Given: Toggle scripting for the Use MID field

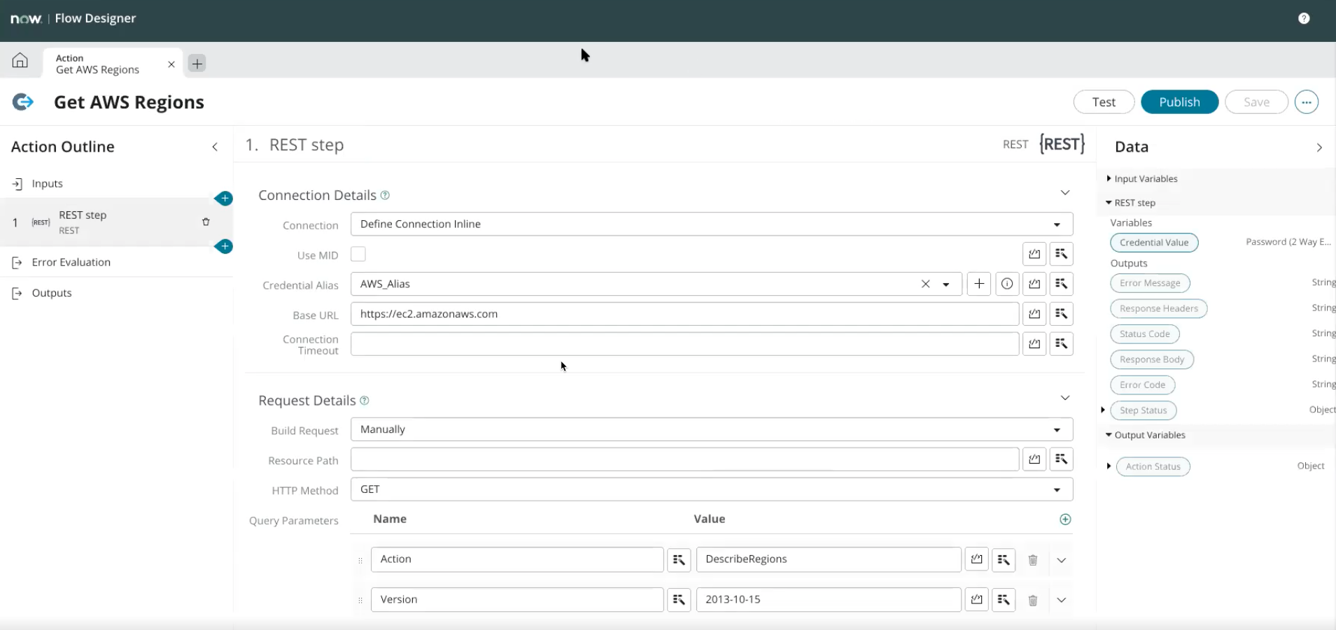Looking at the screenshot, I should (1034, 255).
